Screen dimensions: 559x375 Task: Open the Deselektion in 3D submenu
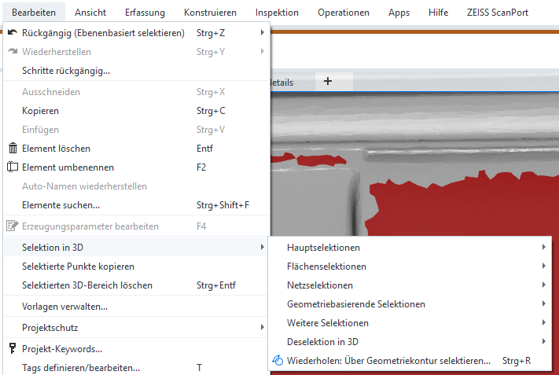(410, 342)
